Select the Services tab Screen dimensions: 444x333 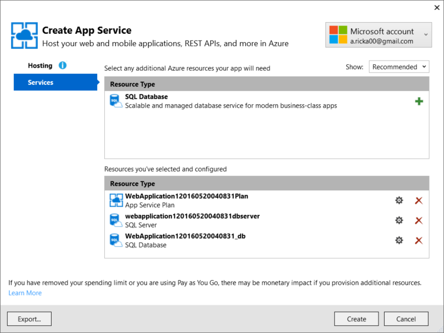(56, 82)
